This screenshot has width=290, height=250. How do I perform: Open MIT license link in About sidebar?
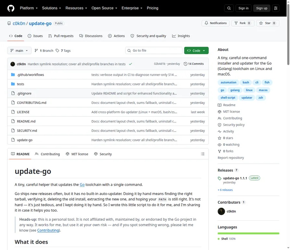(x=229, y=112)
